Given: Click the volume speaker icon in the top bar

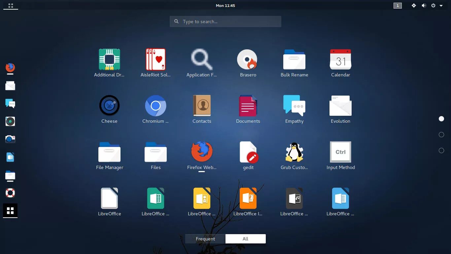Looking at the screenshot, I should pos(424,6).
